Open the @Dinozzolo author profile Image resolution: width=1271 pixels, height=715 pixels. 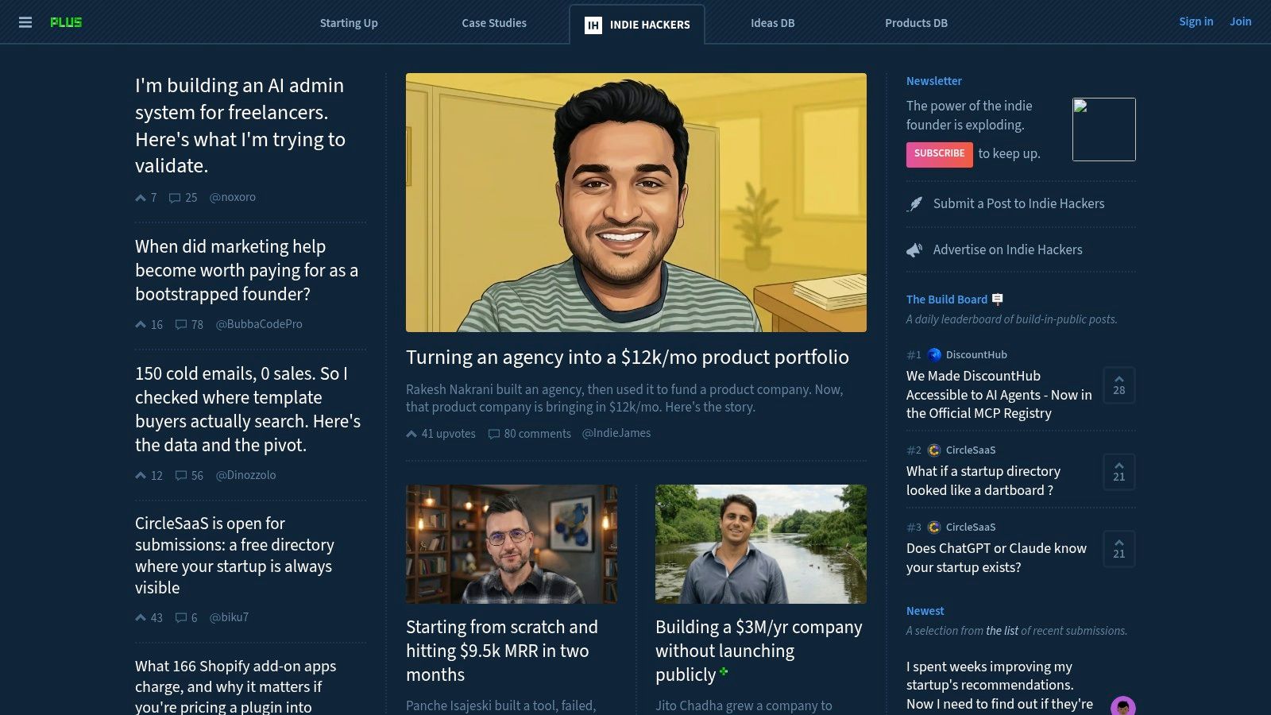pyautogui.click(x=246, y=475)
